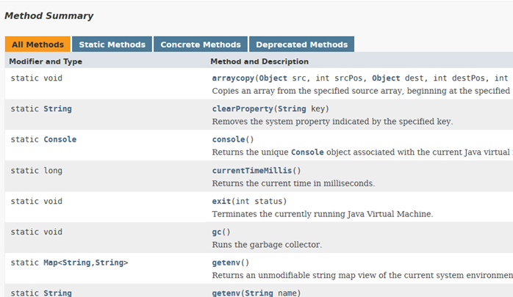Click the Object src parameter type link
The image size is (513, 297).
pyautogui.click(x=273, y=78)
